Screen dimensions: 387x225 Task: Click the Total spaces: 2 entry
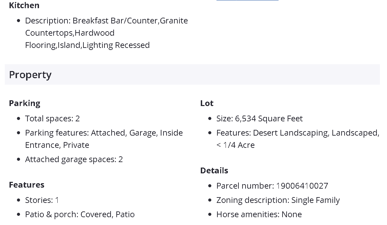[x=52, y=119]
